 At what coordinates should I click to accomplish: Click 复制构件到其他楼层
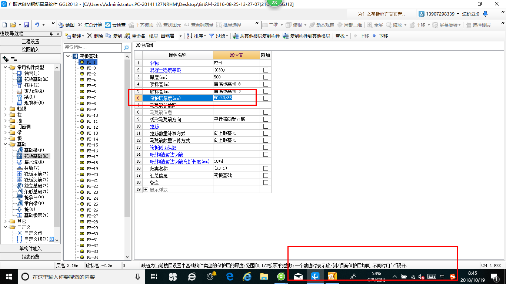(x=306, y=36)
